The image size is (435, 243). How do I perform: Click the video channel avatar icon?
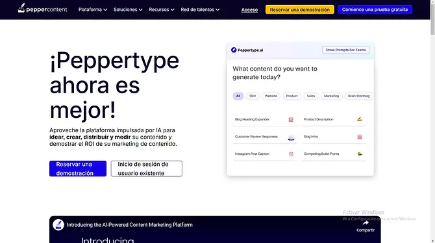click(58, 225)
